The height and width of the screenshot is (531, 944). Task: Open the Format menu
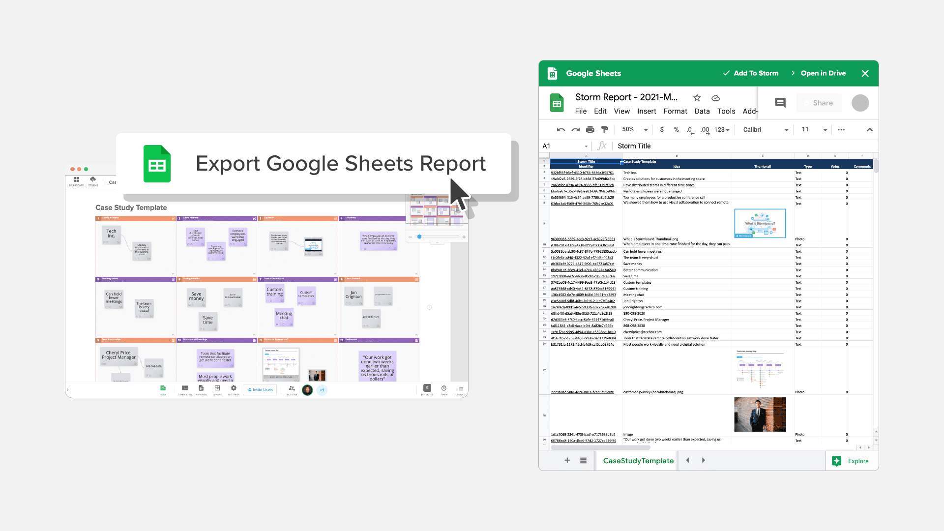pyautogui.click(x=675, y=111)
